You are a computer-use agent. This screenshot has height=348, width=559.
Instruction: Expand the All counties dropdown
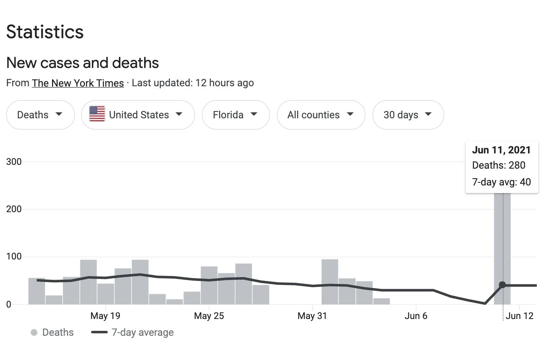pyautogui.click(x=321, y=115)
